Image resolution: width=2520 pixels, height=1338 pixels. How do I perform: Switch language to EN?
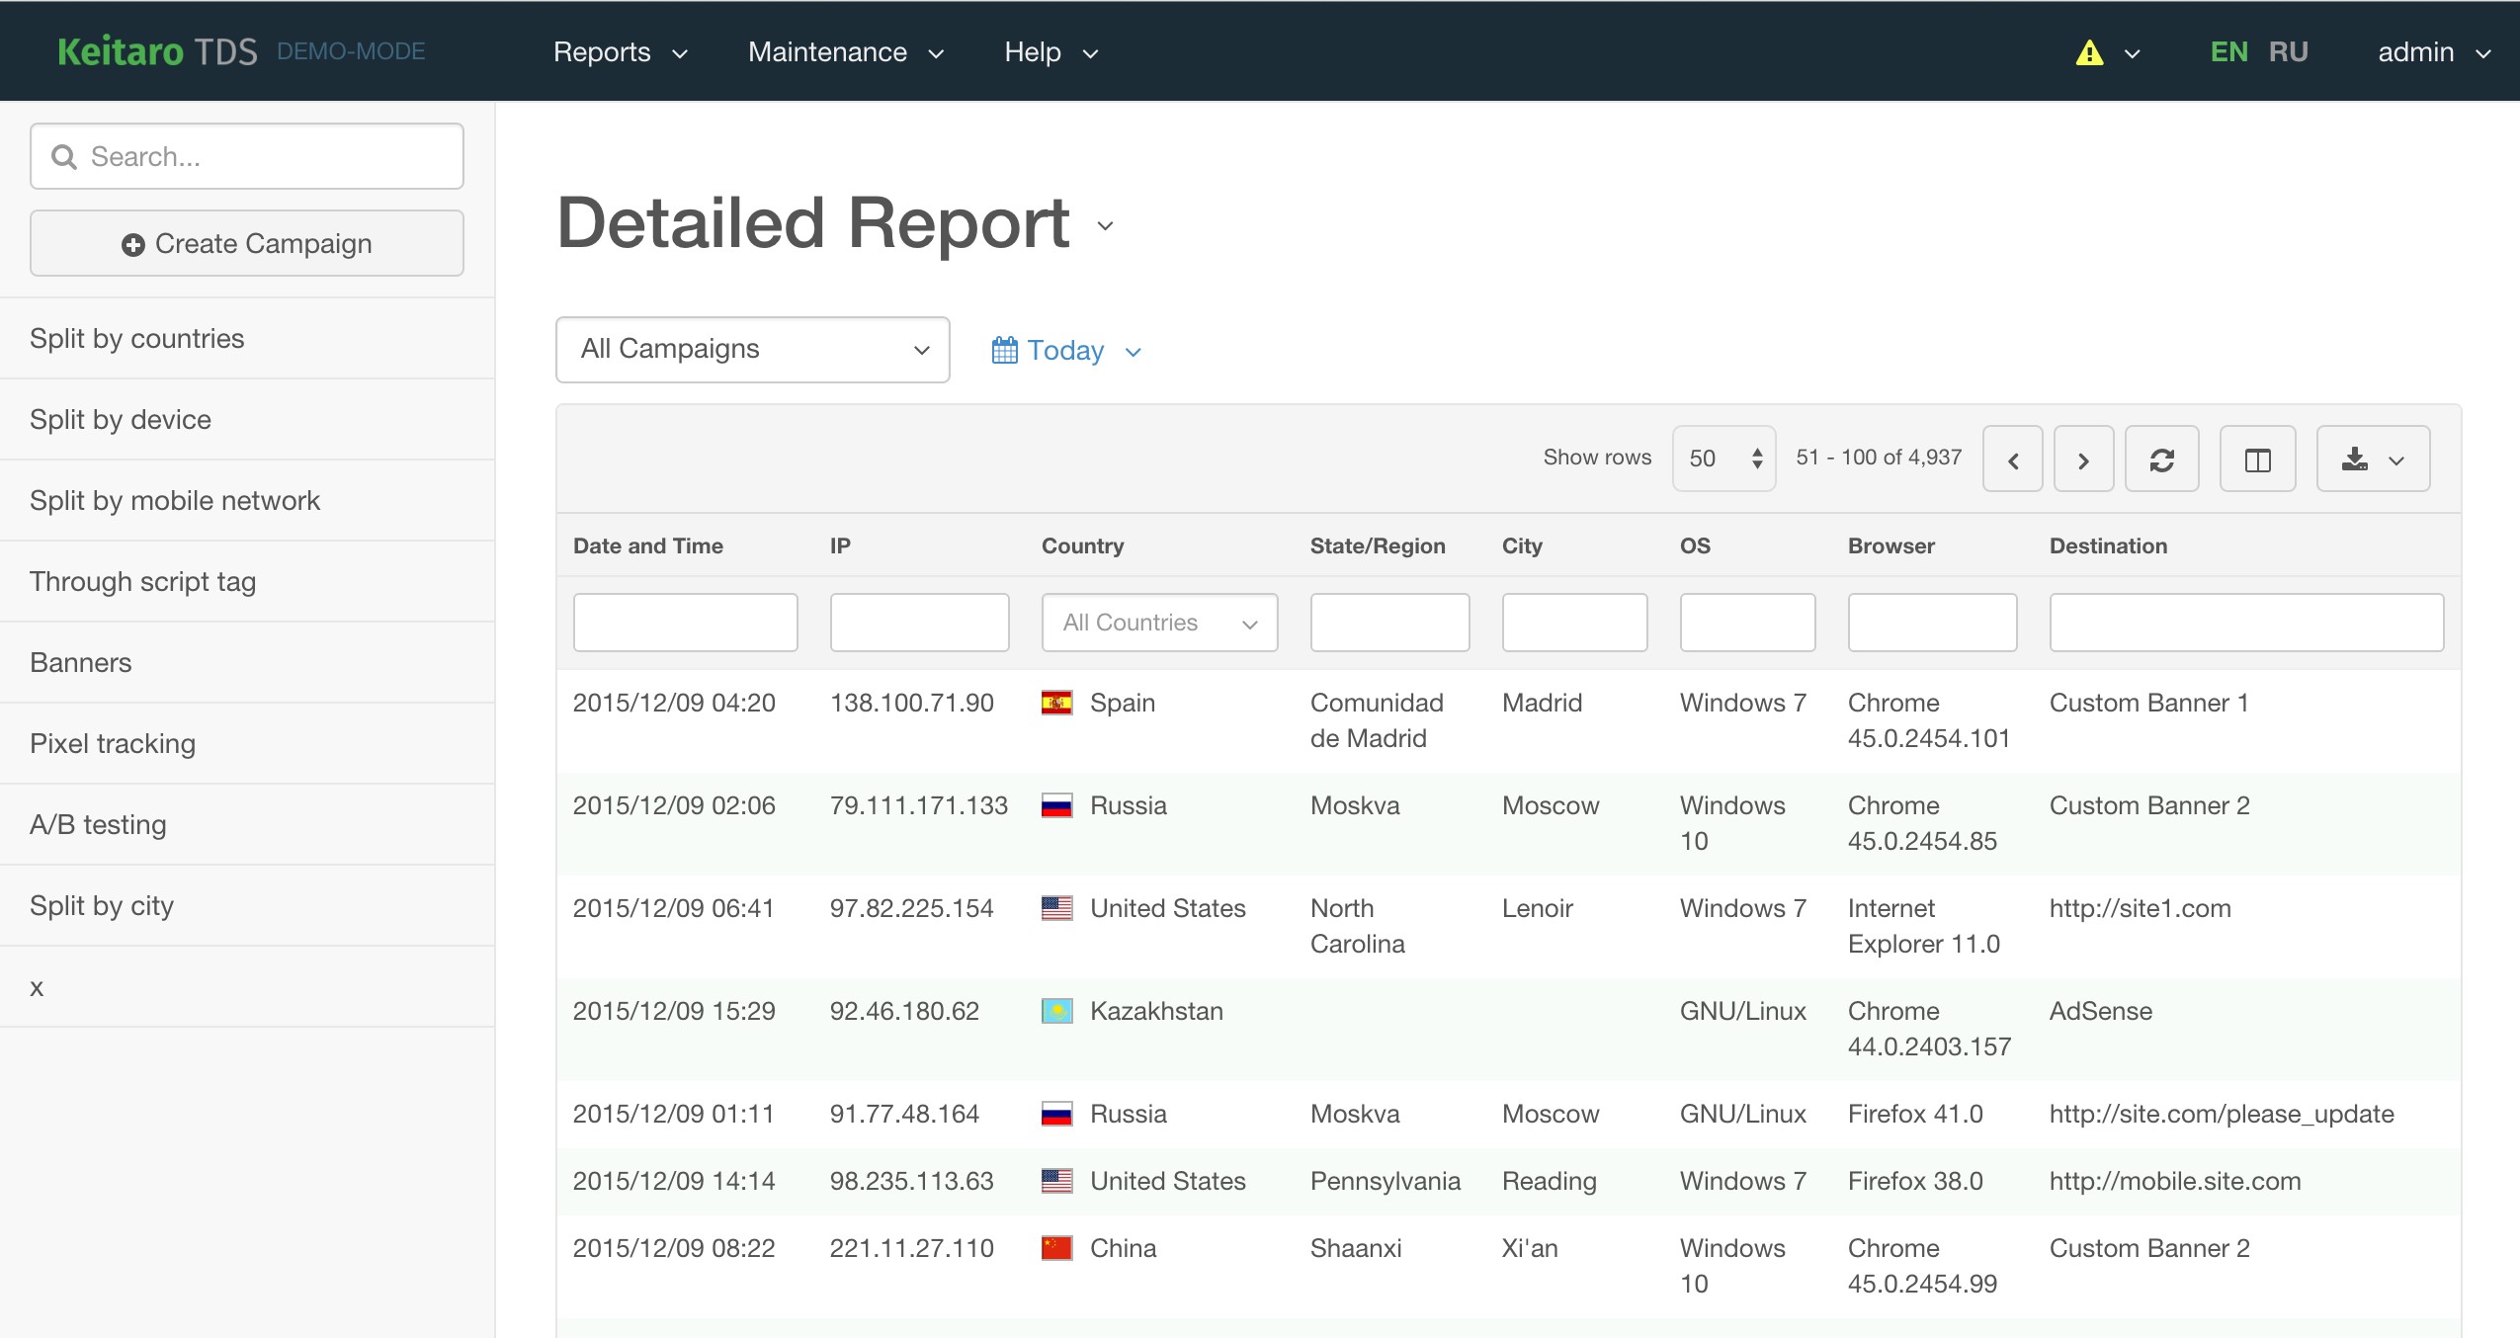[x=2228, y=52]
